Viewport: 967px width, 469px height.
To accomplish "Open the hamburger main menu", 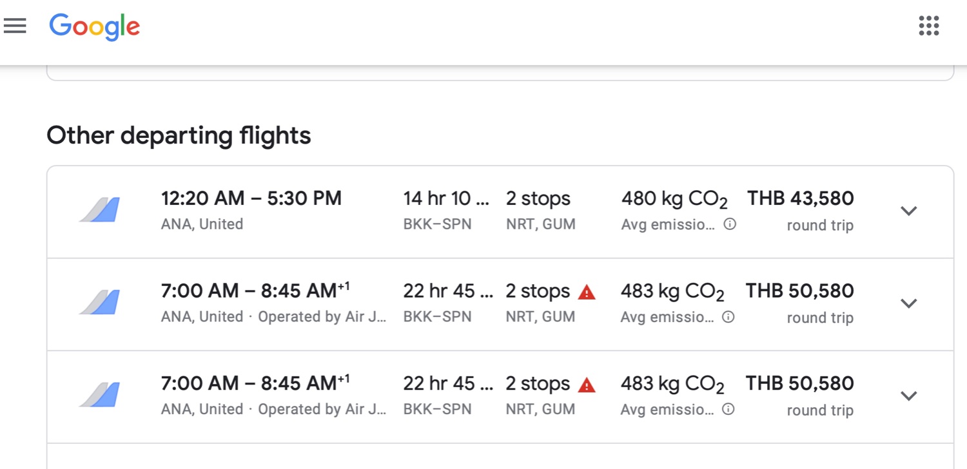I will [14, 26].
